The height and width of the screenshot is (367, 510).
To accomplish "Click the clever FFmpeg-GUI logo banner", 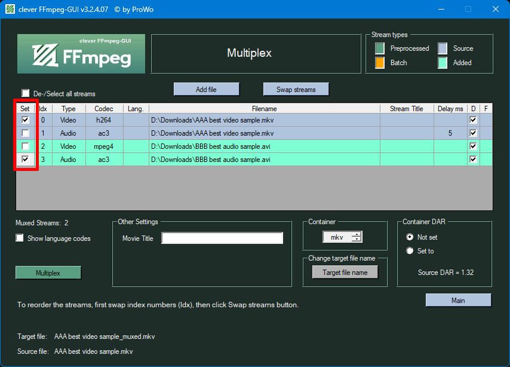I will (x=81, y=54).
